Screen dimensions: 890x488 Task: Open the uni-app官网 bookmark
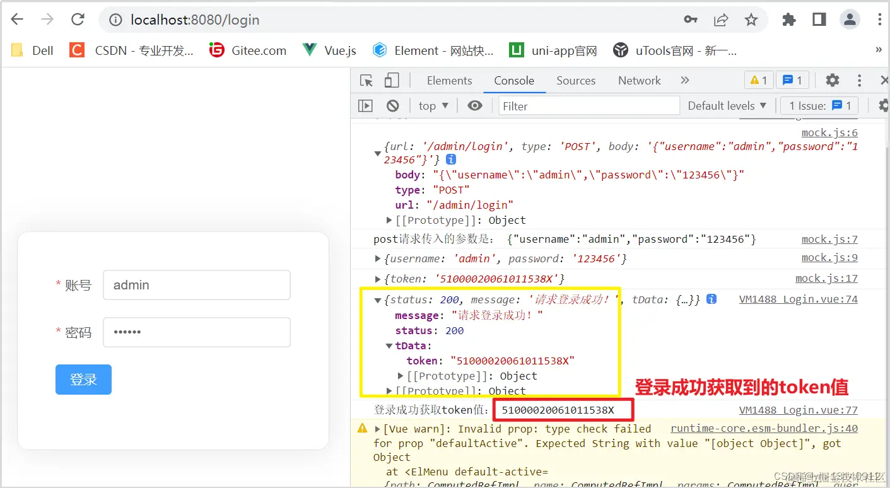553,50
